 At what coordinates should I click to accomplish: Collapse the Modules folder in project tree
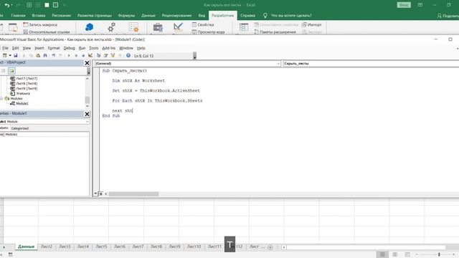(1, 99)
